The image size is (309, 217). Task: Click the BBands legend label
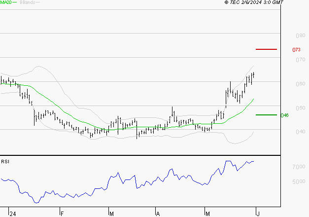pos(28,2)
